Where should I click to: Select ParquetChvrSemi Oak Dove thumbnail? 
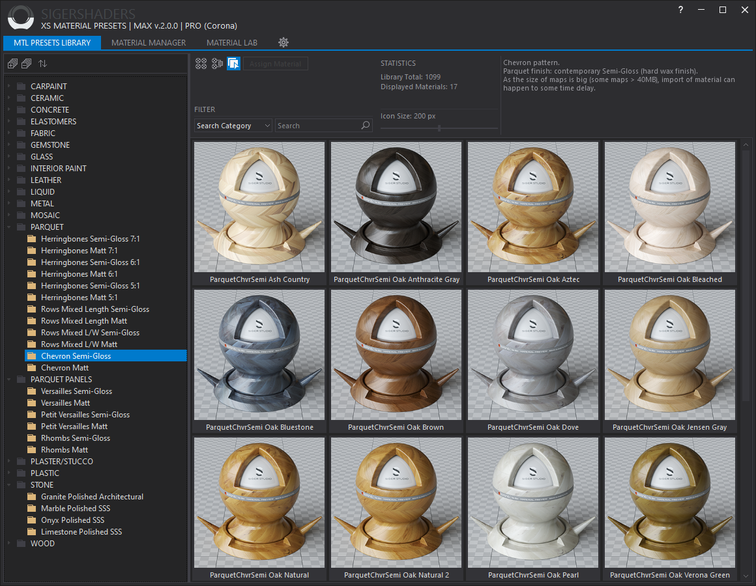pyautogui.click(x=532, y=355)
